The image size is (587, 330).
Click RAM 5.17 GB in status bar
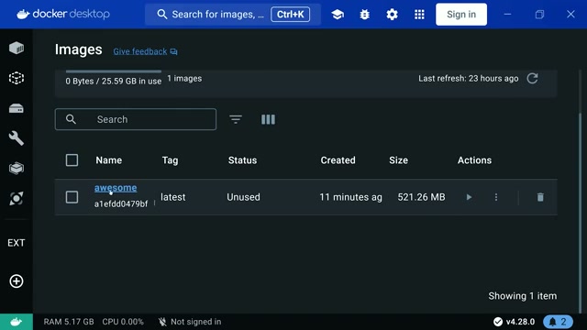(x=69, y=322)
